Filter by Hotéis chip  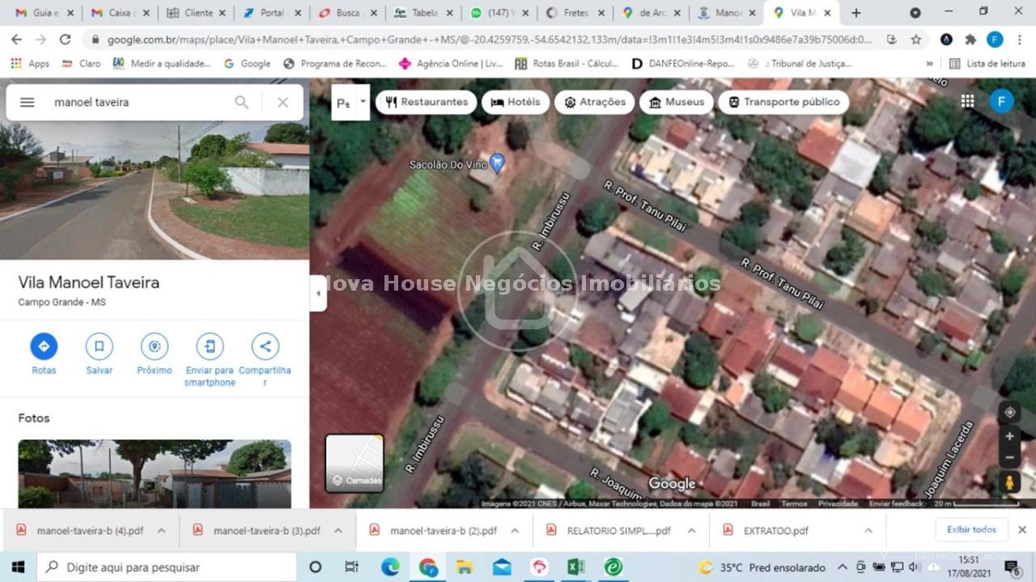[516, 102]
